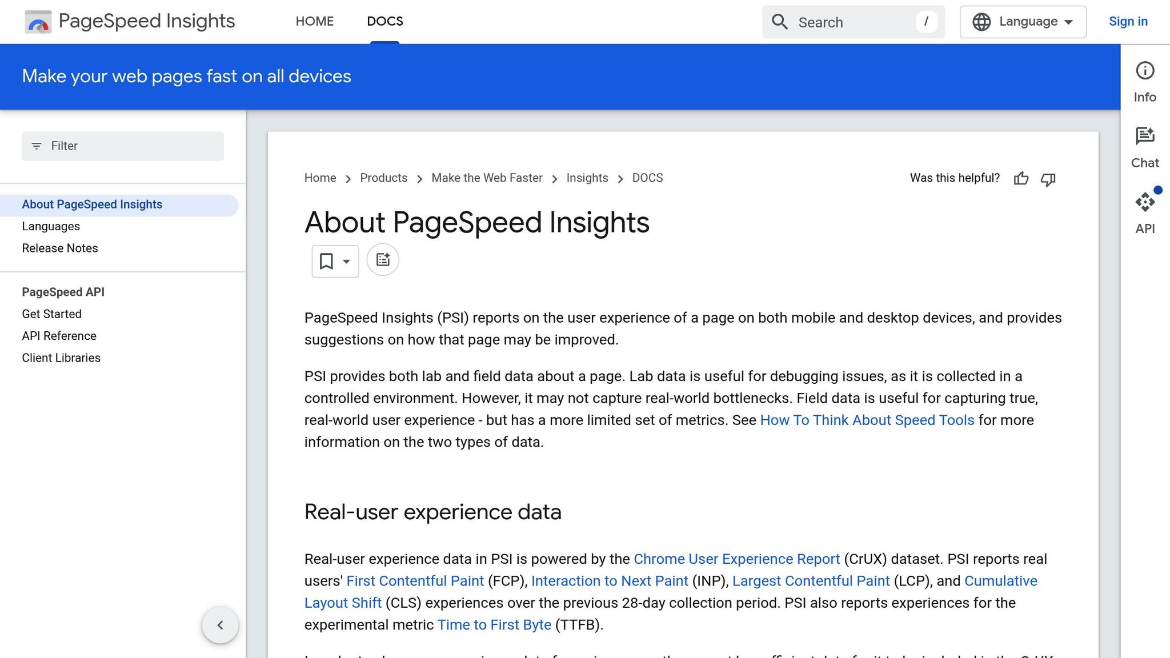Open the API side panel

coord(1145,212)
